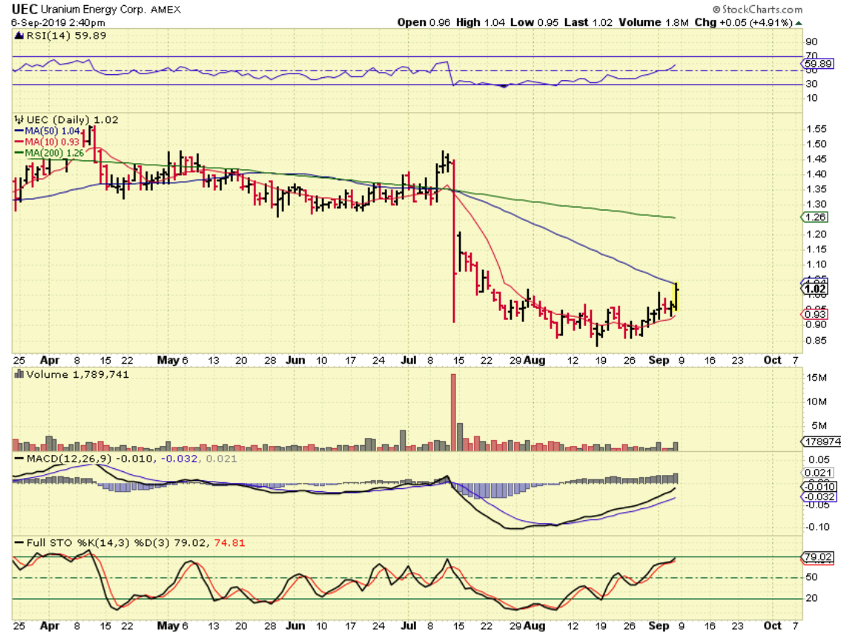
Task: Click the Volume 1,789,741 panel label
Action: [x=77, y=374]
